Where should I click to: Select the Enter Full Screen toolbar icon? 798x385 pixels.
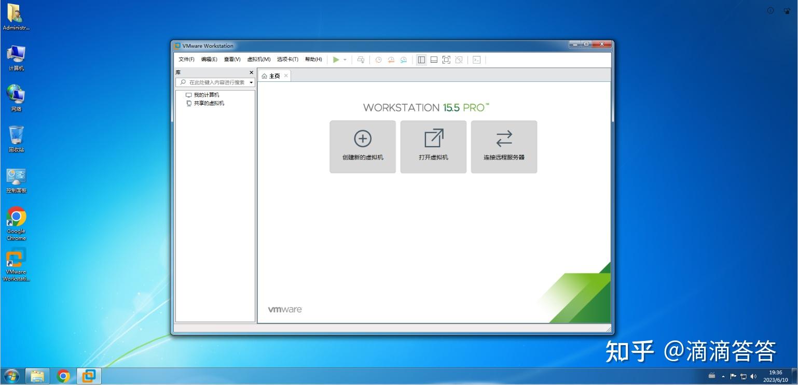point(447,60)
